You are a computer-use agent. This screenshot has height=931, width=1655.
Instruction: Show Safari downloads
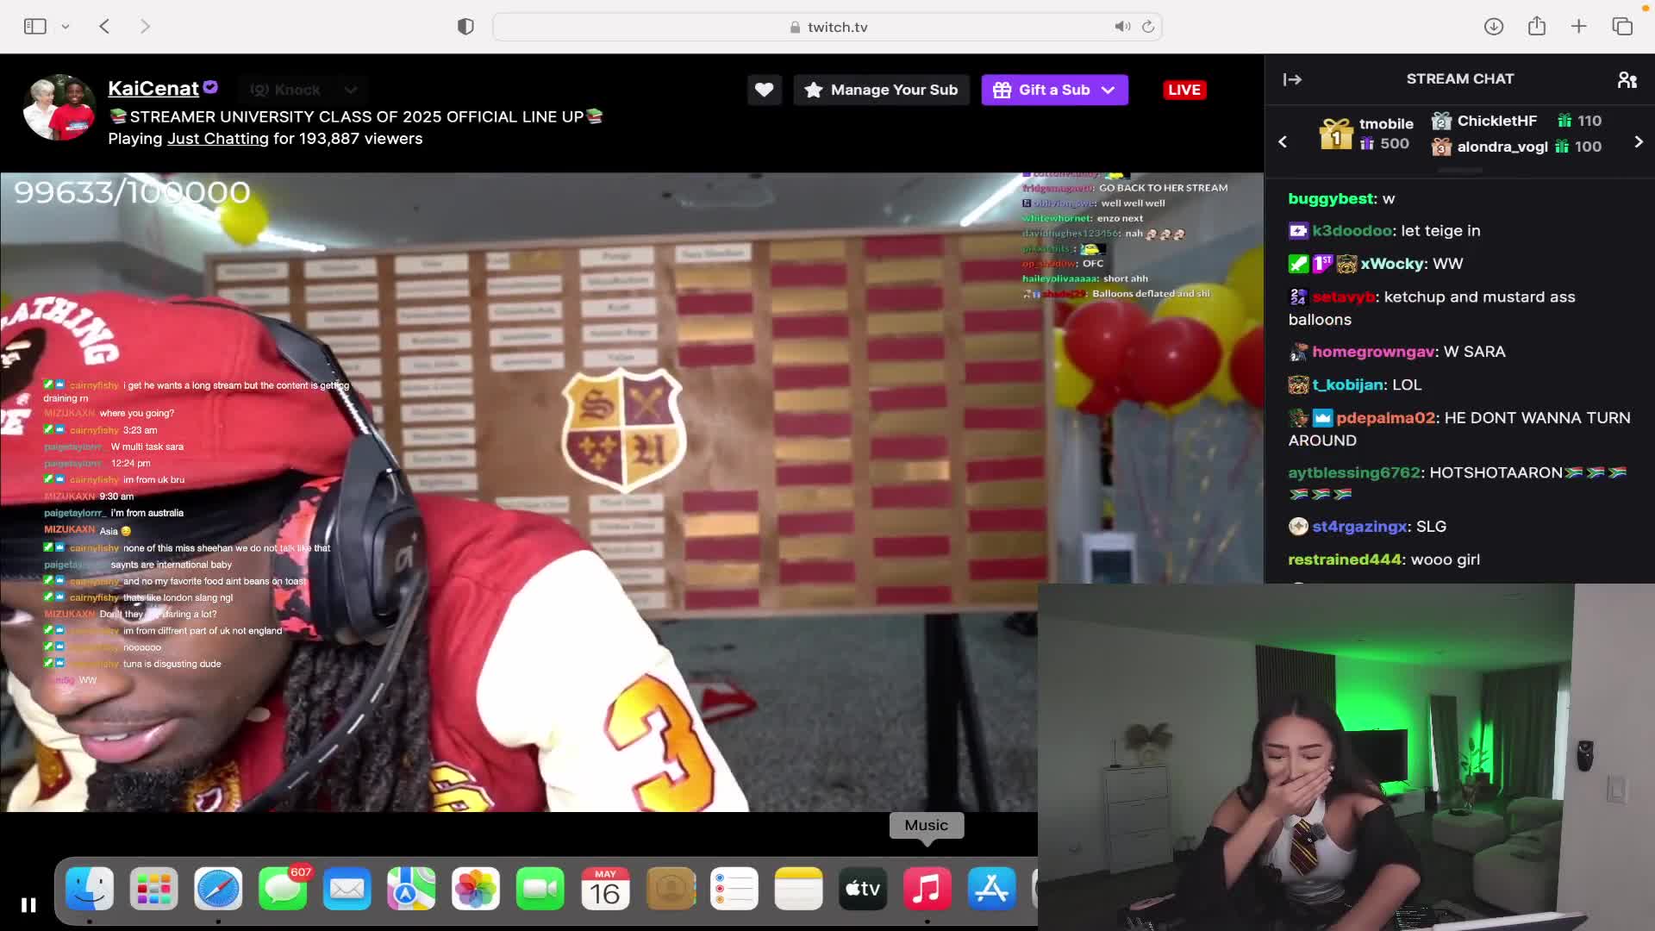tap(1494, 27)
